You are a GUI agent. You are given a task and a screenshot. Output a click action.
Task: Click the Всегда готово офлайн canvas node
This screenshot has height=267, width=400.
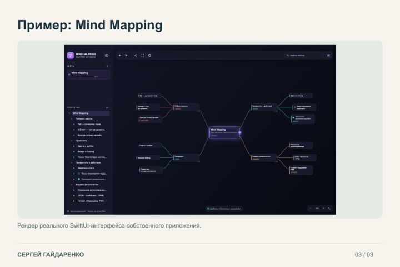coord(150,119)
